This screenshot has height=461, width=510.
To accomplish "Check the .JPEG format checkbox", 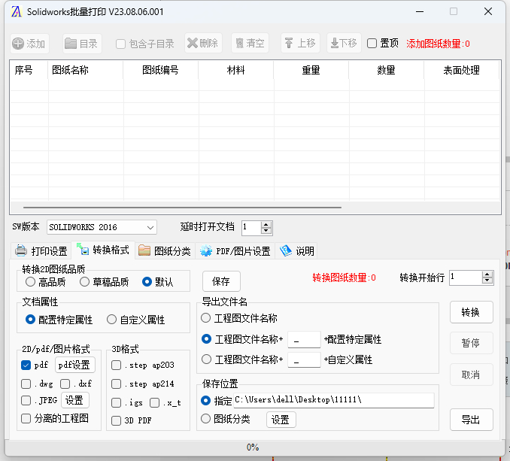I will 26,400.
